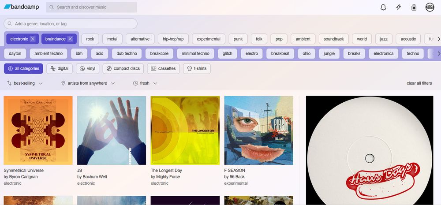The width and height of the screenshot is (441, 205).
Task: Focus the Search and discover music field
Action: [x=91, y=7]
